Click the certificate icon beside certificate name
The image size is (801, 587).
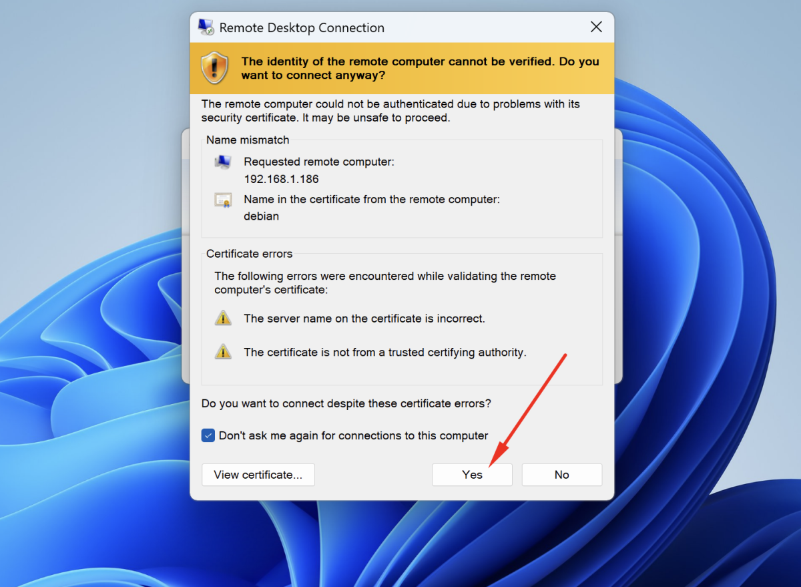[223, 200]
